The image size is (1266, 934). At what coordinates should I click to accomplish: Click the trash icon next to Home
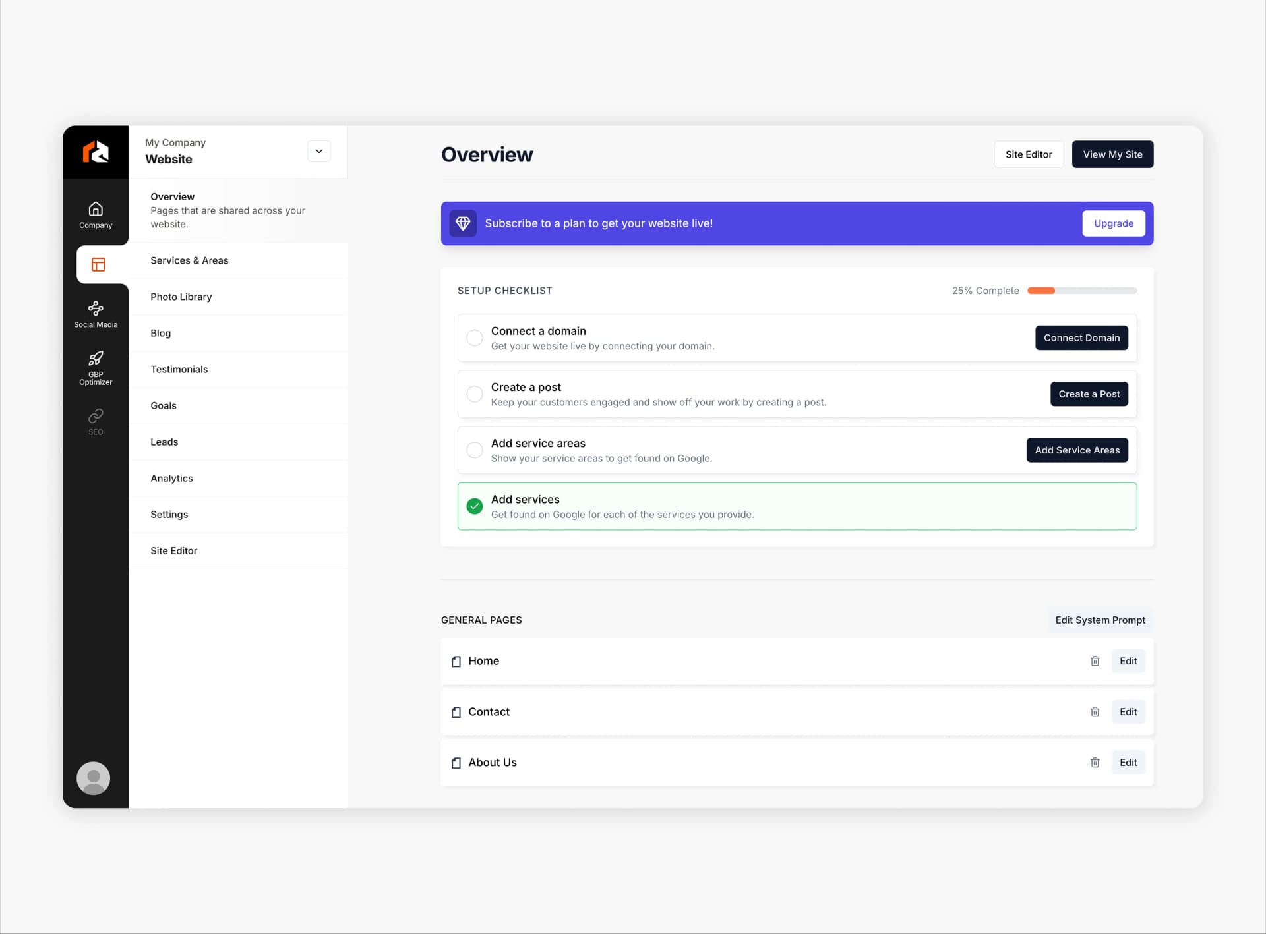pos(1095,661)
